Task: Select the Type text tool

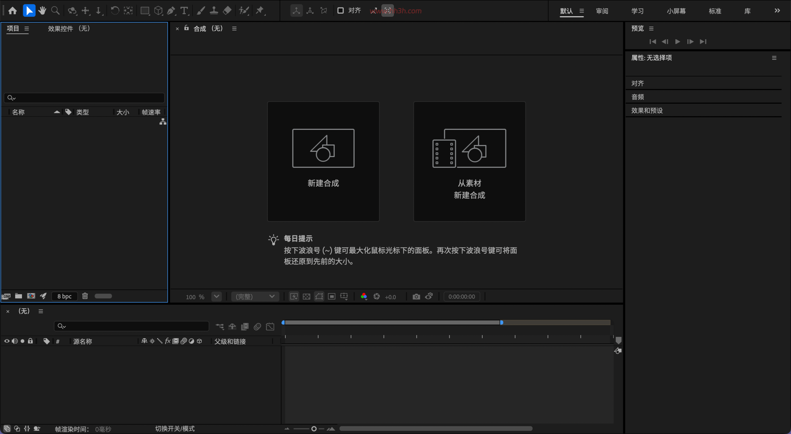Action: pos(184,11)
